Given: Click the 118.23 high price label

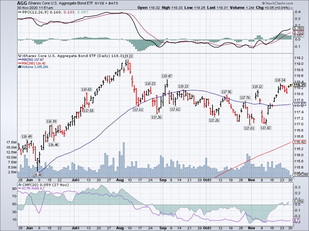Looking at the screenshot, I should (x=150, y=84).
